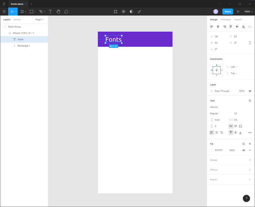Set text alignment to center

click(x=217, y=133)
